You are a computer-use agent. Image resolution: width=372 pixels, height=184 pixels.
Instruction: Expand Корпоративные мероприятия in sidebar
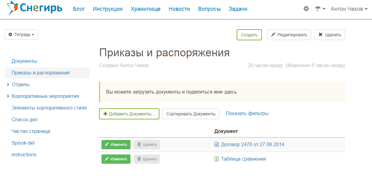(8, 96)
